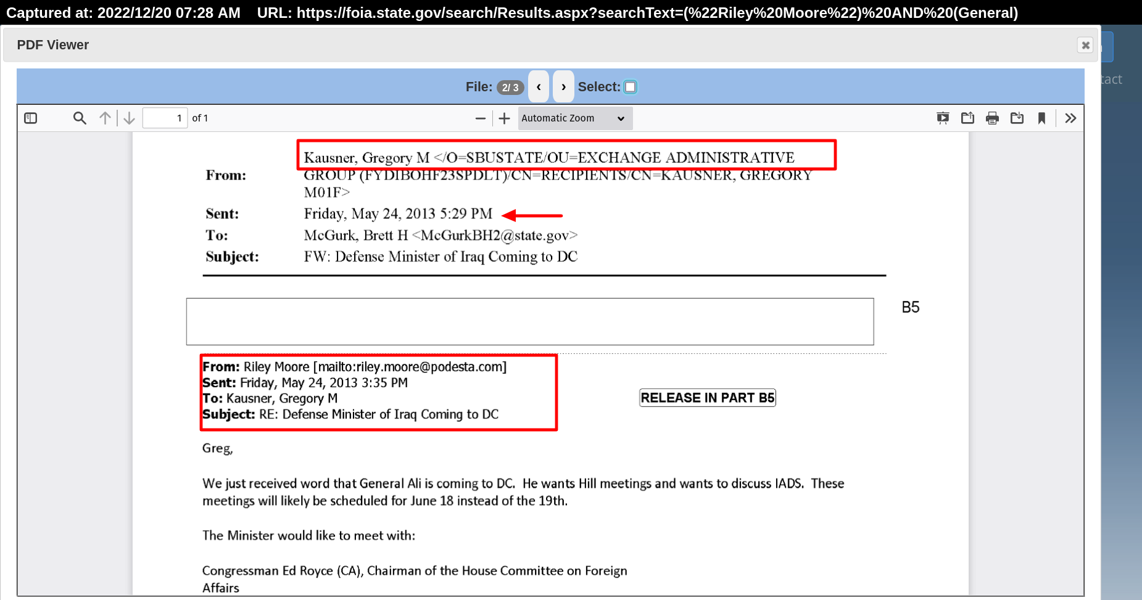Click 'The Minister would like to meet with:'
Screen dimensions: 1142x600
click(308, 535)
